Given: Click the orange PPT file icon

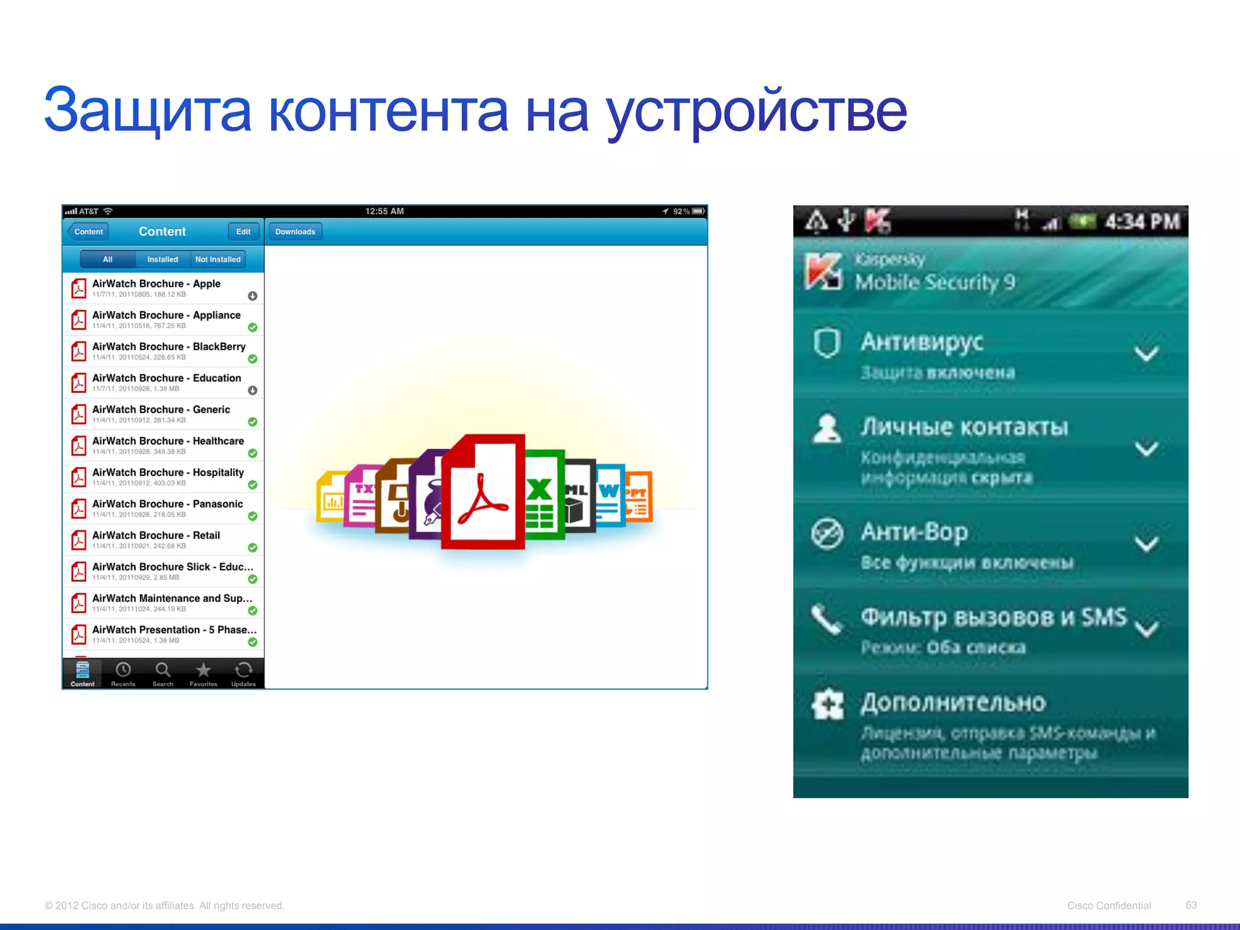Looking at the screenshot, I should [x=638, y=496].
